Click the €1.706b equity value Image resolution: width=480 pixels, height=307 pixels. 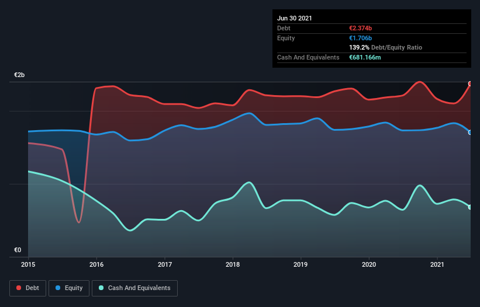tap(360, 38)
